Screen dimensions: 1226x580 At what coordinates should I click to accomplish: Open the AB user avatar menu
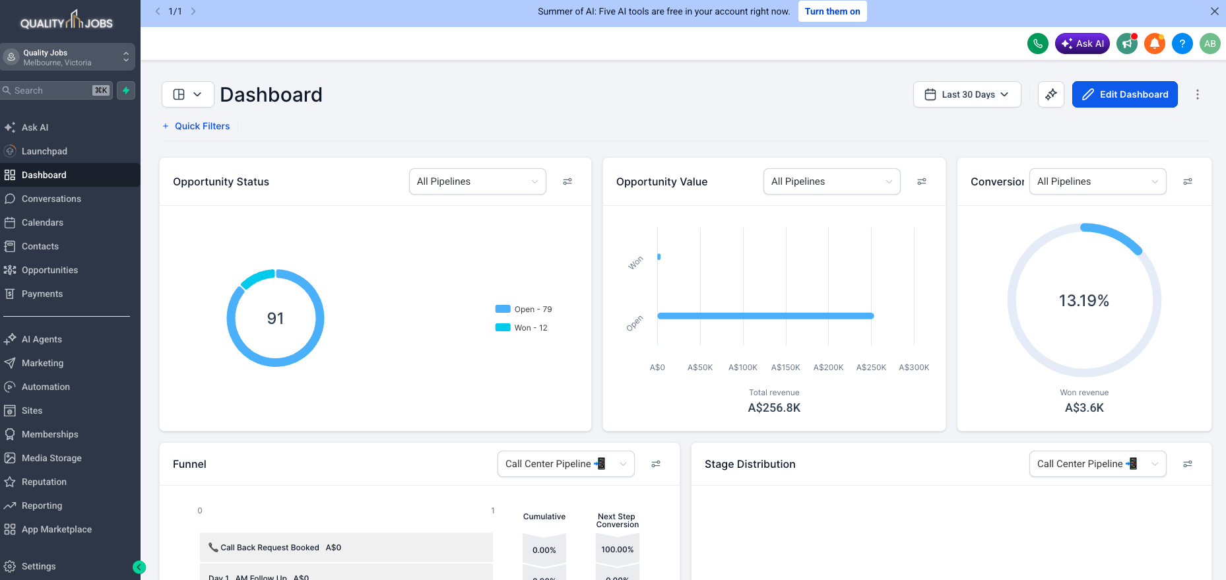pos(1210,44)
